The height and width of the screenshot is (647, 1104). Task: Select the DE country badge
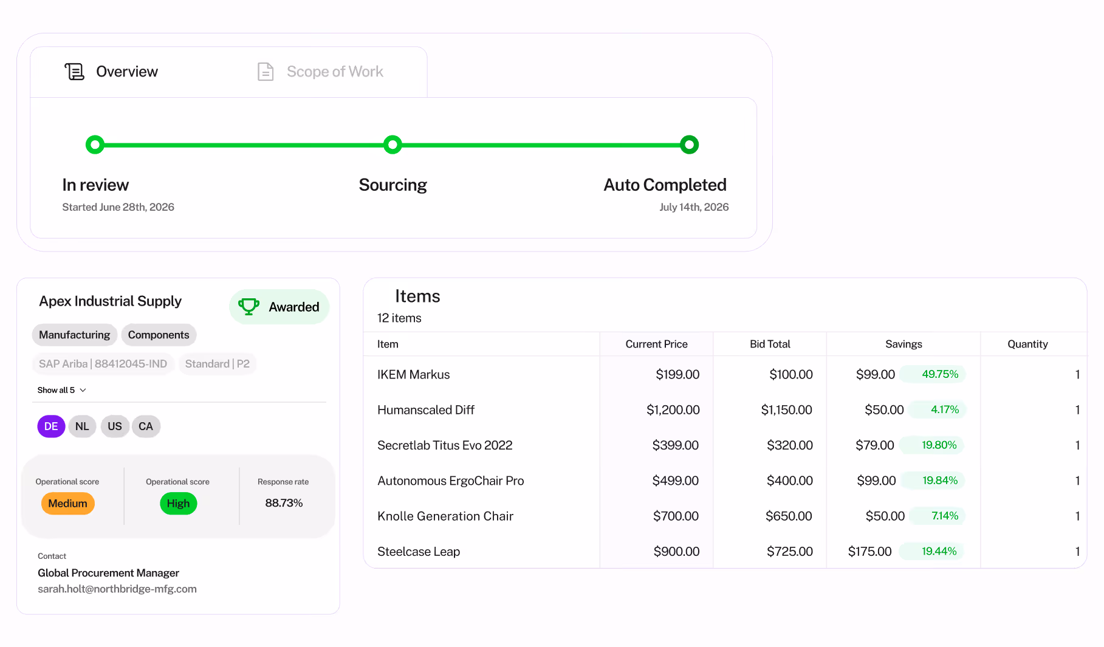pos(51,426)
